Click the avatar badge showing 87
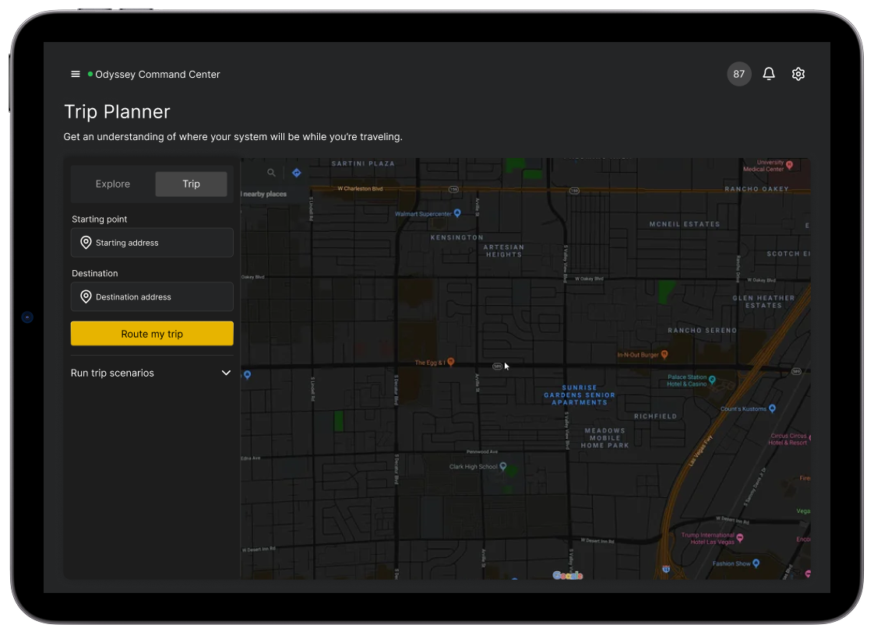Viewport: 874px width, 635px height. 738,74
